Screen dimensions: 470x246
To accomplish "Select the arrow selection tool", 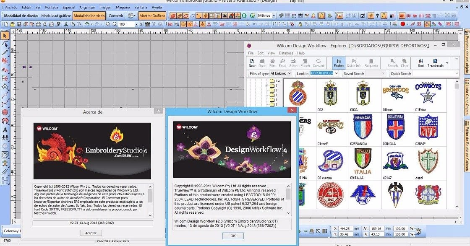I will 5,36.
